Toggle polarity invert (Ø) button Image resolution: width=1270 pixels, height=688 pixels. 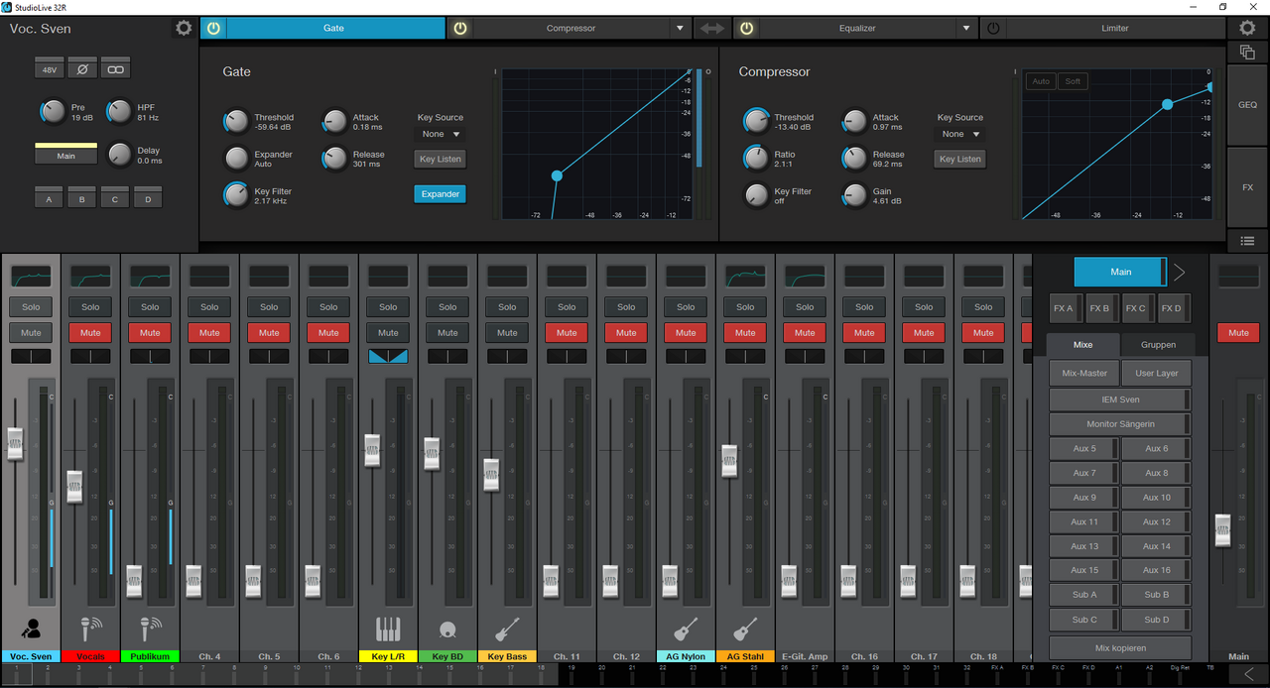pos(82,69)
